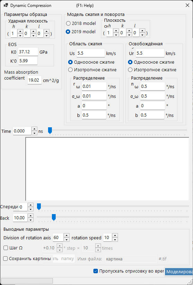Choose Одноосное сжатие under Область сжатия

pyautogui.click(x=70, y=62)
